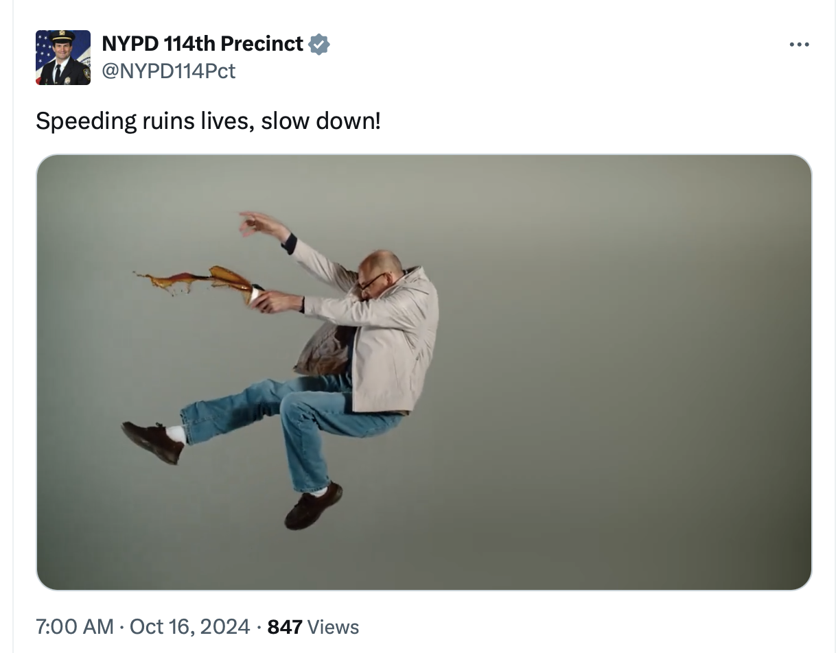Click the man's raised hand in image

[257, 223]
